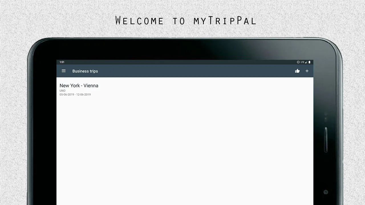Add a new trip with plus icon
This screenshot has width=365, height=205.
[x=307, y=71]
